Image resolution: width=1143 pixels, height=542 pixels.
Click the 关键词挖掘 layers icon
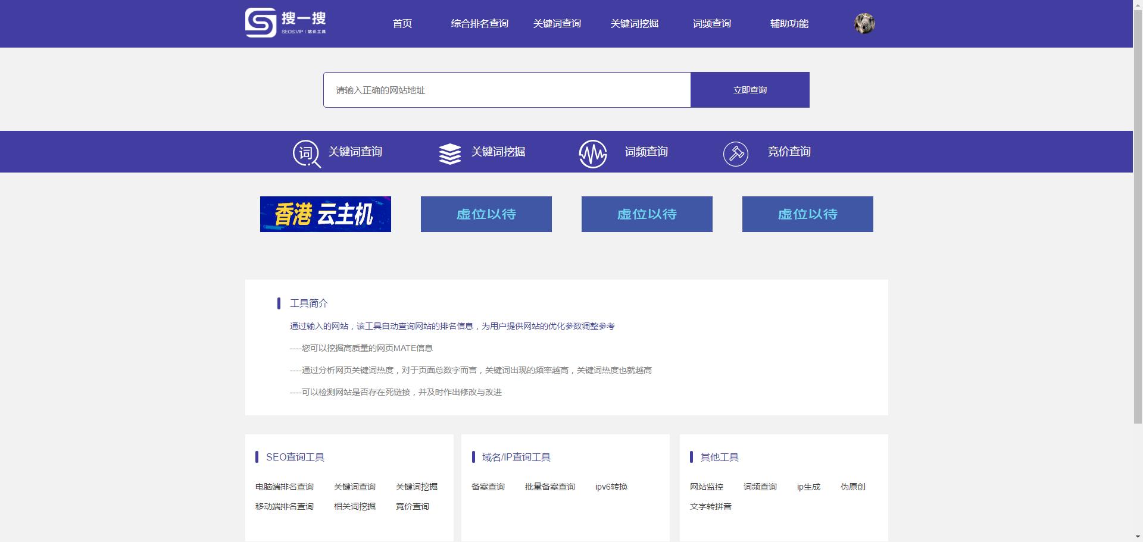tap(449, 152)
